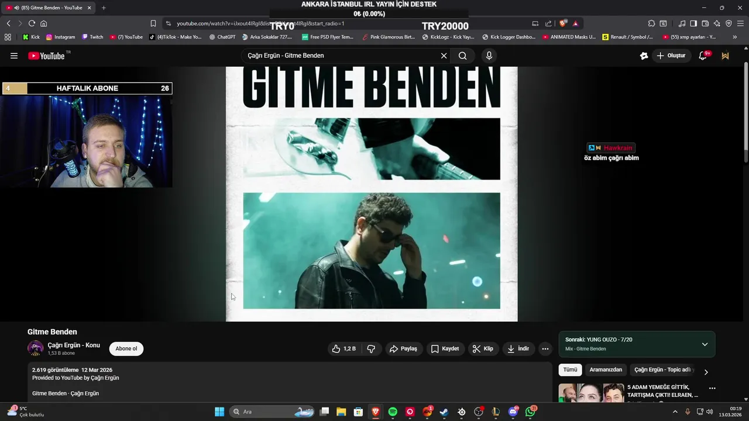The width and height of the screenshot is (749, 421).
Task: Open options for the 5 ADAM YEMEĞE GİTTİK video
Action: (712, 388)
